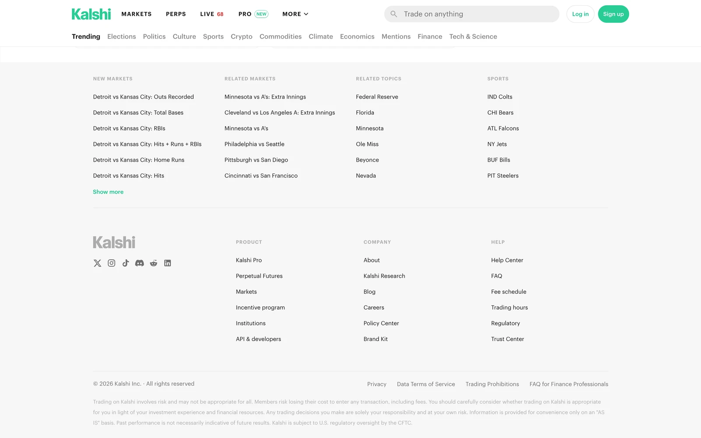Screen dimensions: 701x438
Task: Open the API & developers link
Action: 258,339
